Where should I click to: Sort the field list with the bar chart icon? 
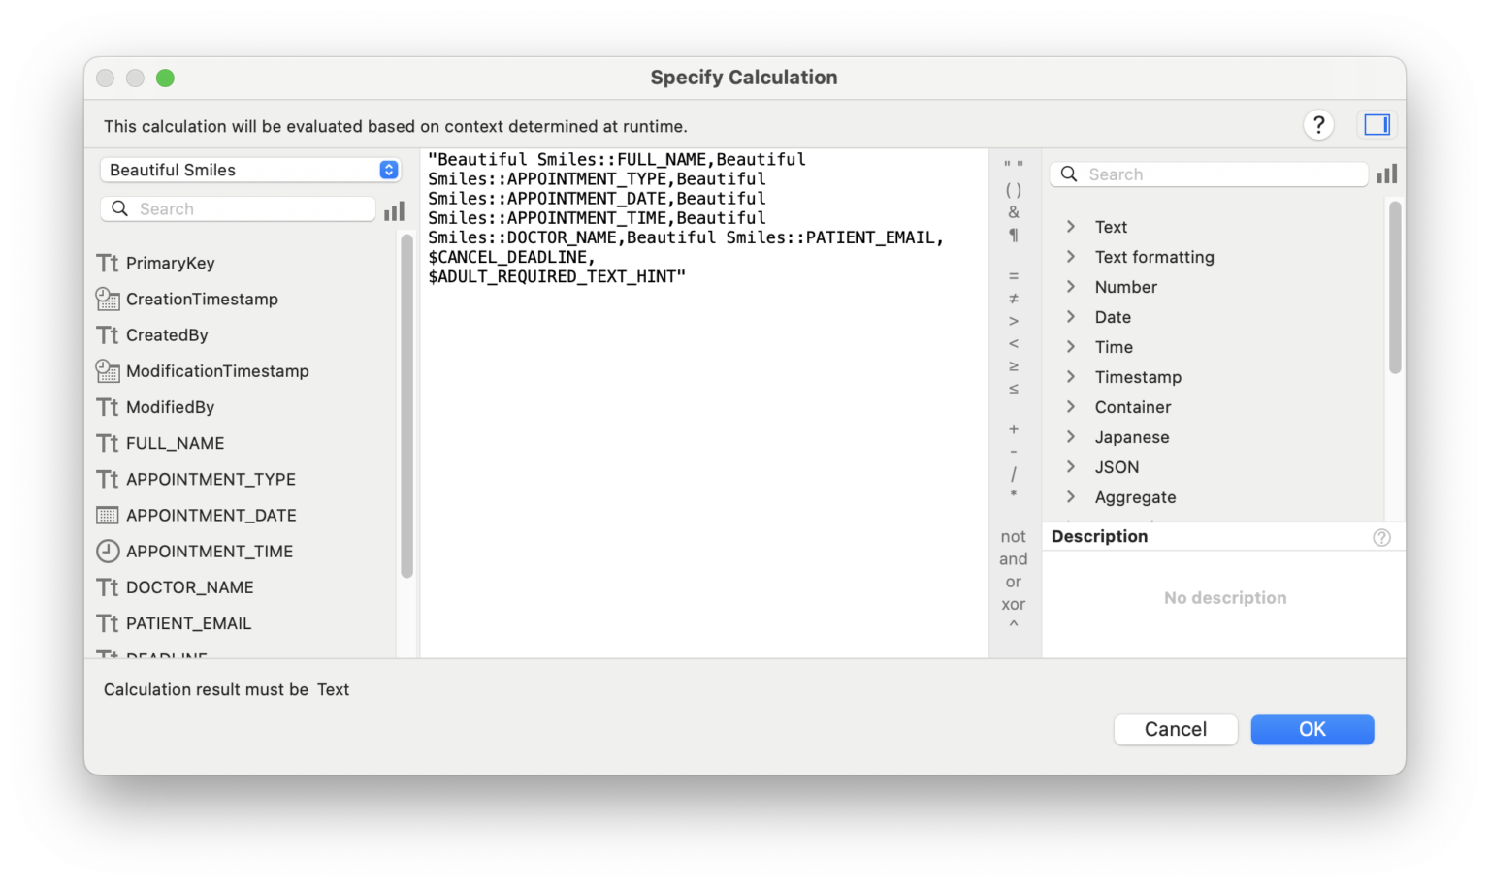pos(394,210)
